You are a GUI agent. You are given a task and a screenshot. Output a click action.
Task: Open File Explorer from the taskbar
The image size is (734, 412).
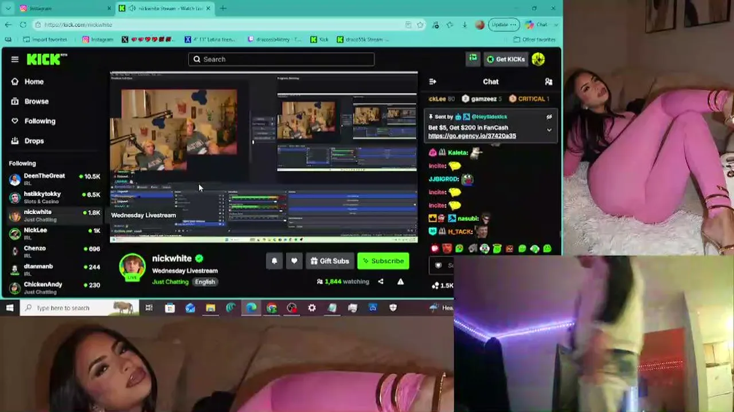click(x=210, y=308)
